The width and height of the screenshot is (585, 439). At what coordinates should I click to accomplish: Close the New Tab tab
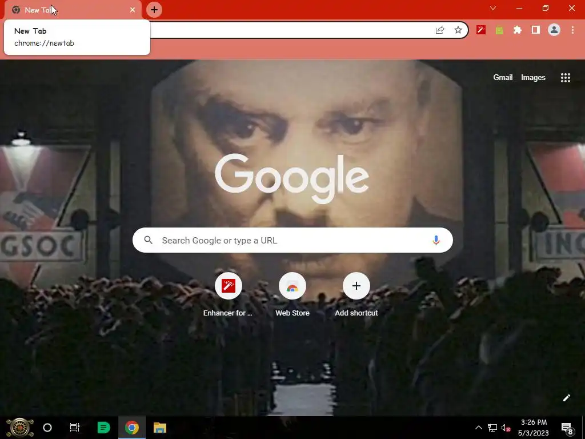point(133,10)
